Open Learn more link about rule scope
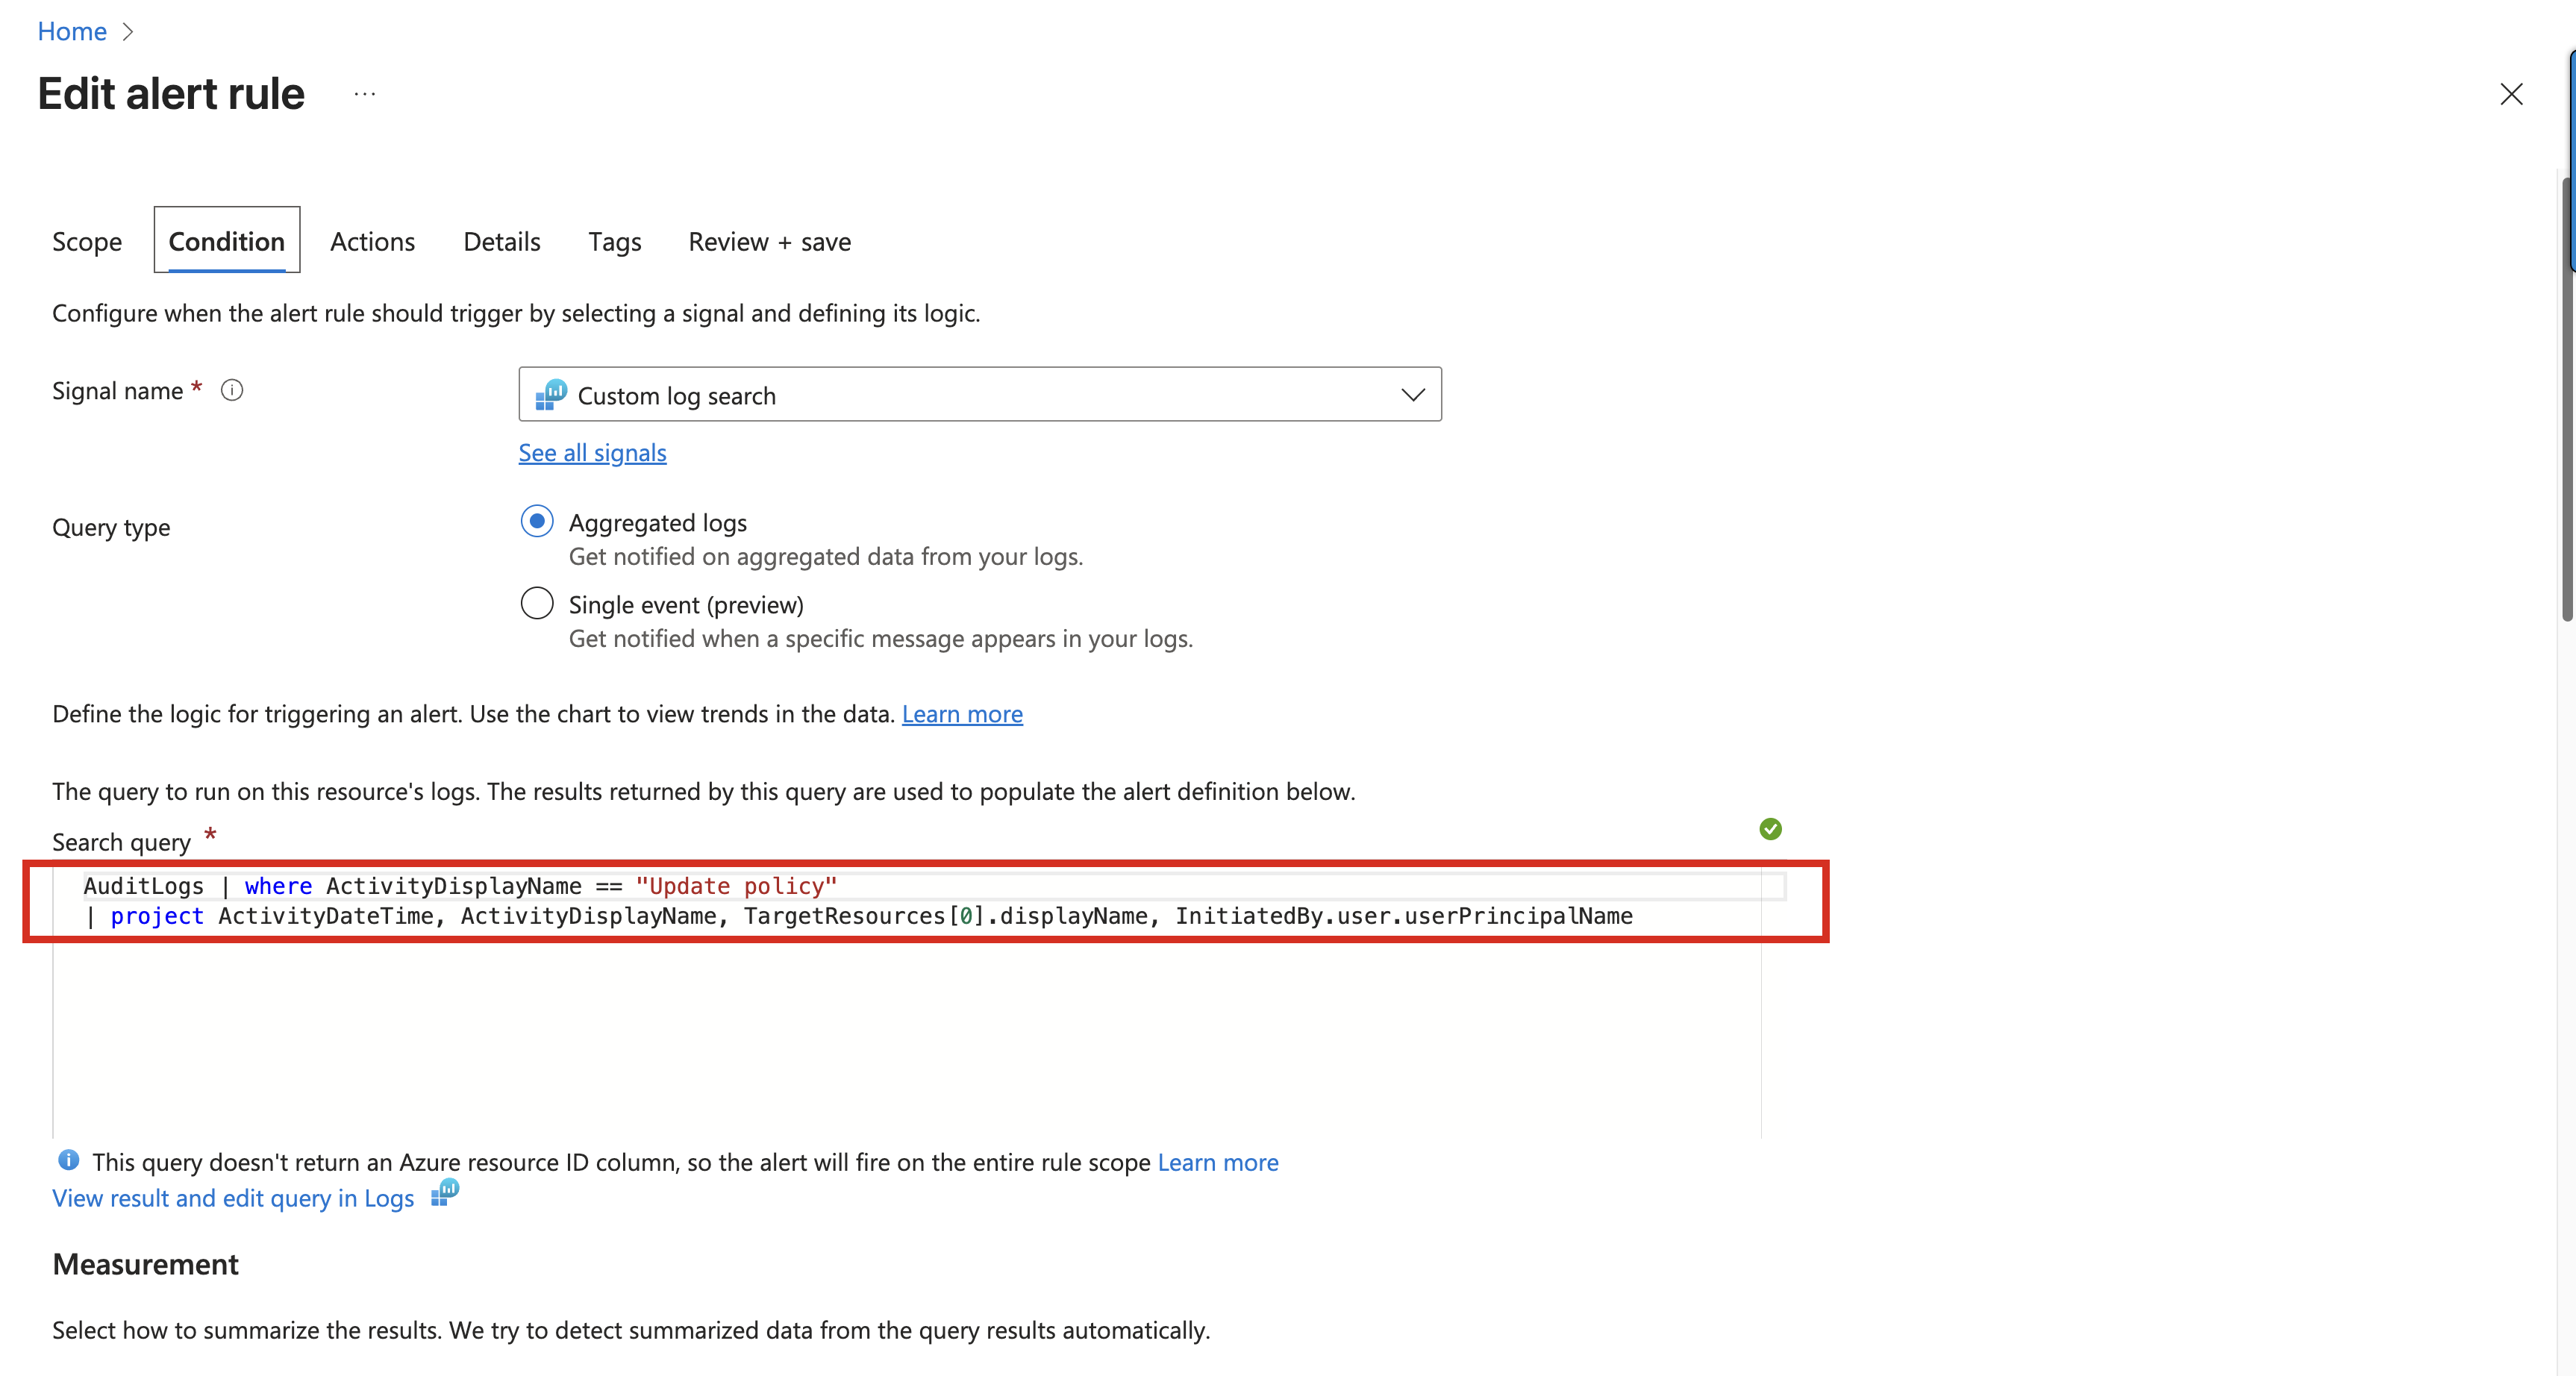Image resolution: width=2576 pixels, height=1376 pixels. coord(1218,1162)
